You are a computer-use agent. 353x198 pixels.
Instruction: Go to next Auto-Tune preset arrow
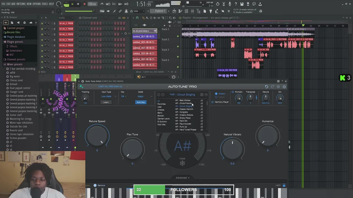click(x=163, y=95)
